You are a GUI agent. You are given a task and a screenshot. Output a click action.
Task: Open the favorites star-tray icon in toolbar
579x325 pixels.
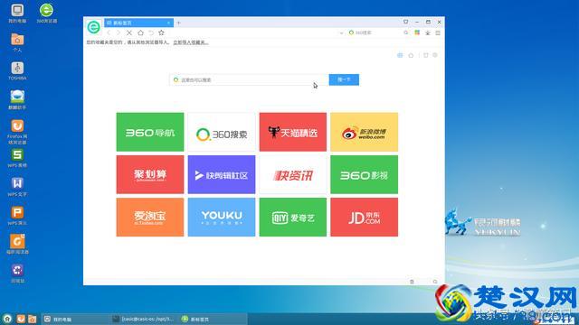(428, 32)
